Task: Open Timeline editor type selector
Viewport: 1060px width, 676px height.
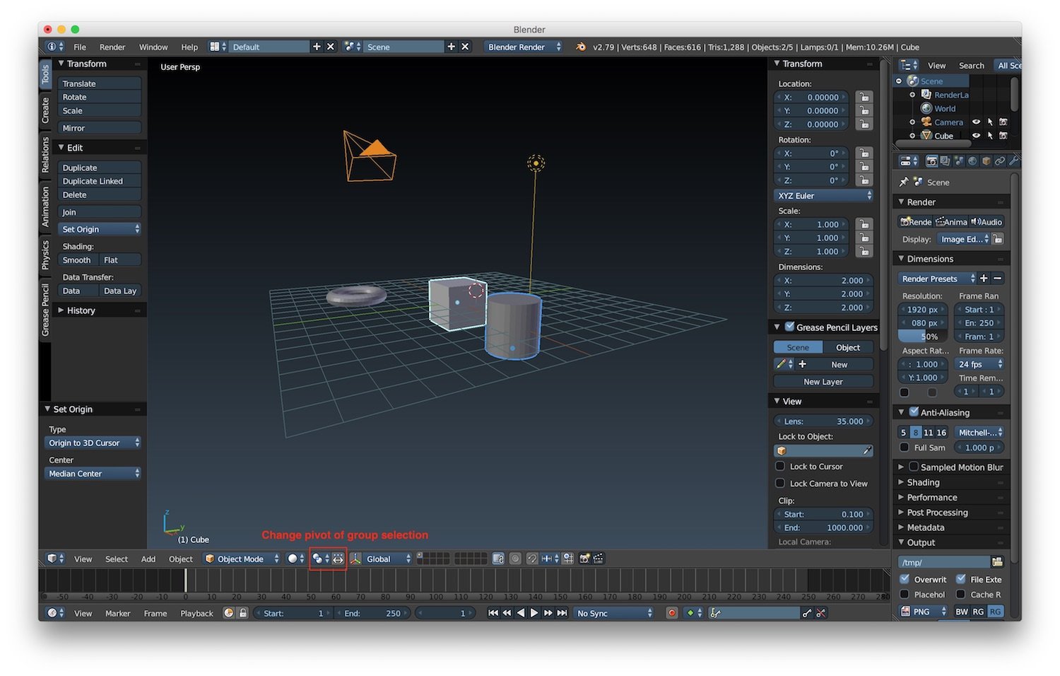Action: pos(55,613)
